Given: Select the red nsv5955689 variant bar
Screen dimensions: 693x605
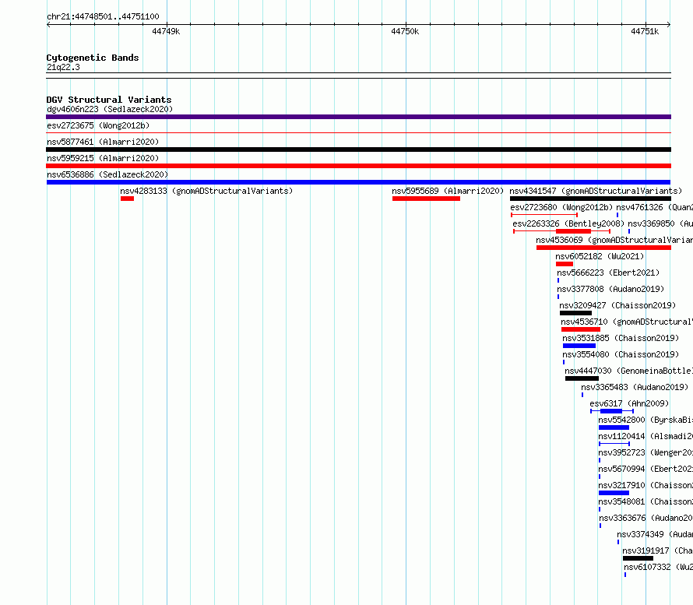Looking at the screenshot, I should [426, 199].
